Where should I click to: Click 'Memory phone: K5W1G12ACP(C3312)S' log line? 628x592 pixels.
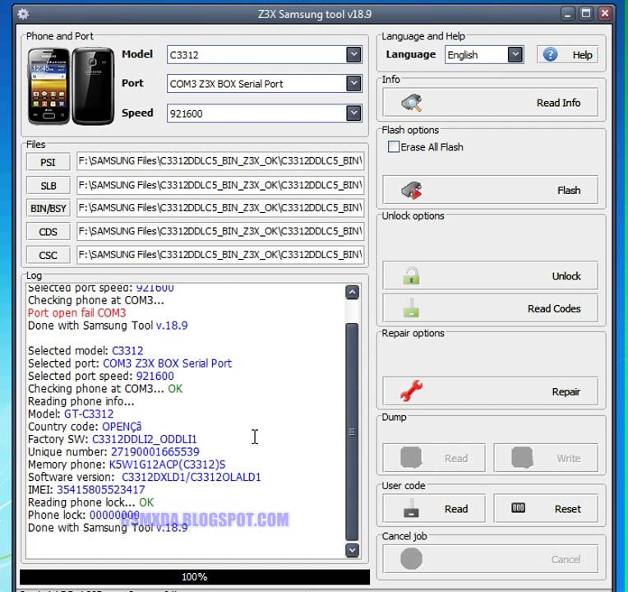(x=127, y=465)
